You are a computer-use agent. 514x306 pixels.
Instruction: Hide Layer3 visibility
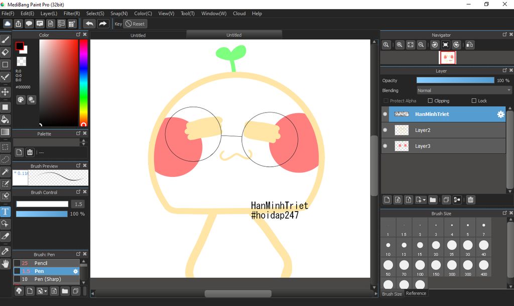(x=385, y=146)
